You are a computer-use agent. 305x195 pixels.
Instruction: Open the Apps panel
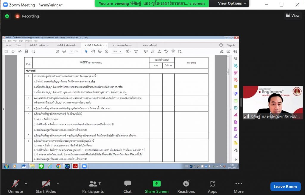tap(212, 187)
